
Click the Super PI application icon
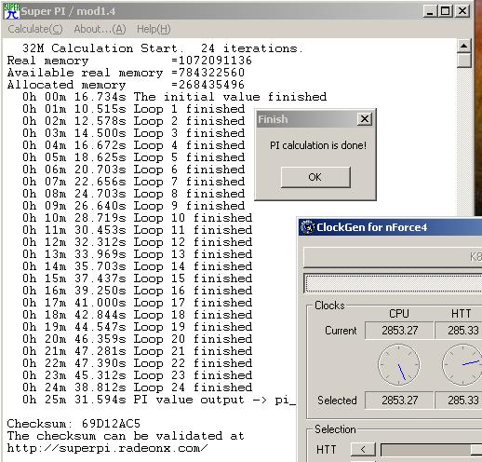[x=12, y=11]
